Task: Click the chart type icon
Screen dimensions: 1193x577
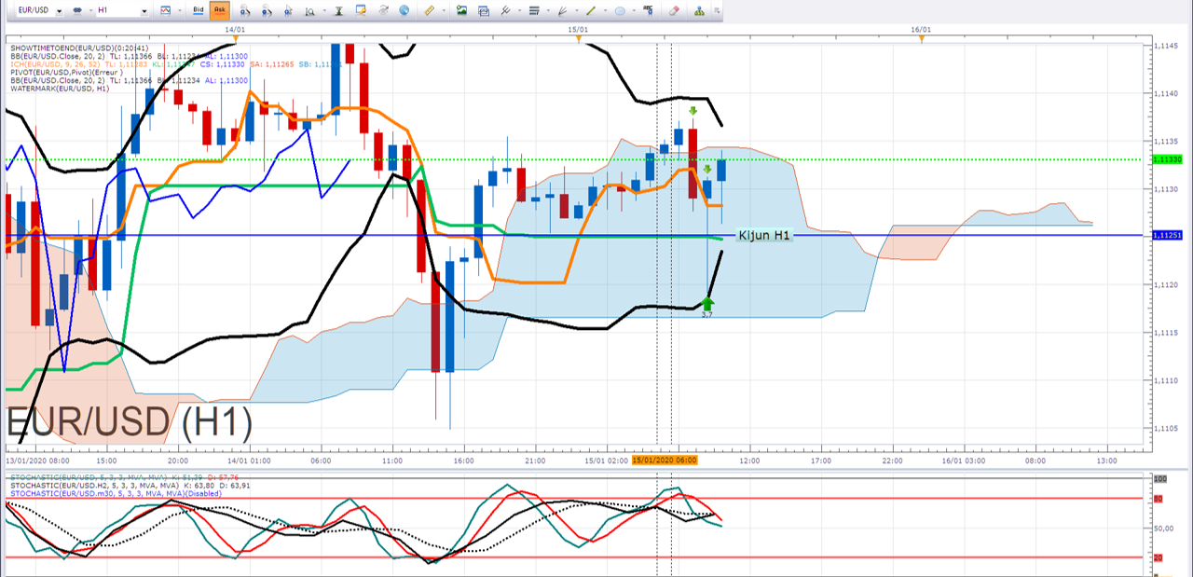Action: click(x=166, y=10)
